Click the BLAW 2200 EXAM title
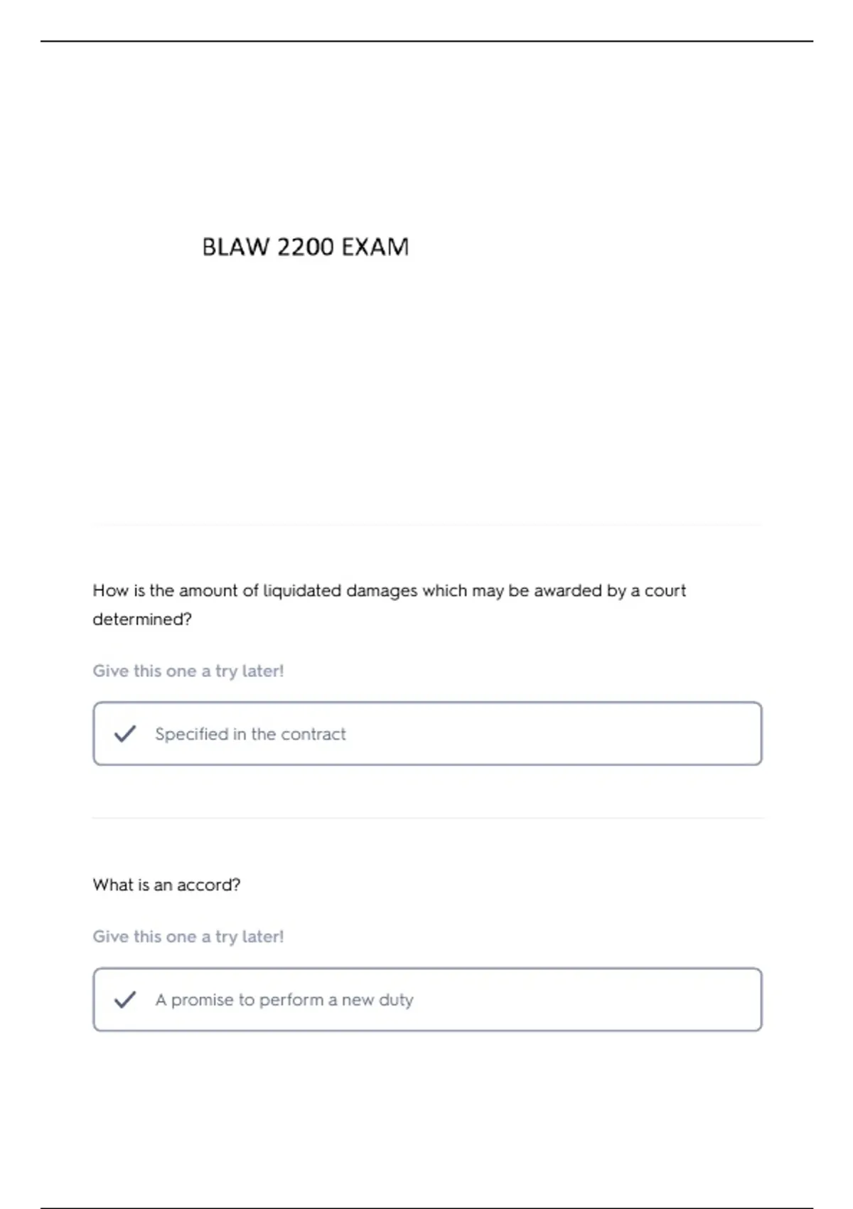Image resolution: width=853 pixels, height=1209 pixels. (x=306, y=247)
